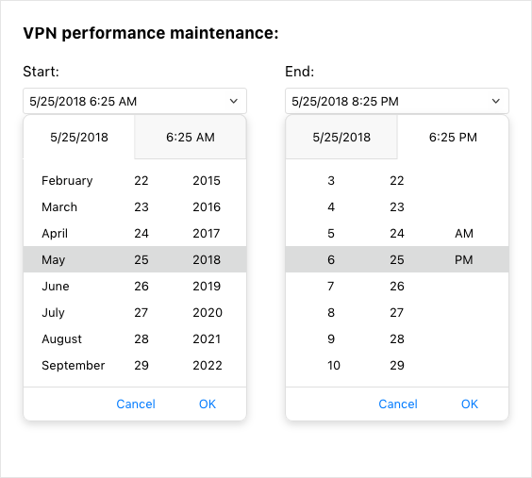Cancel the Start picker
Viewport: 532px width, 478px height.
136,404
